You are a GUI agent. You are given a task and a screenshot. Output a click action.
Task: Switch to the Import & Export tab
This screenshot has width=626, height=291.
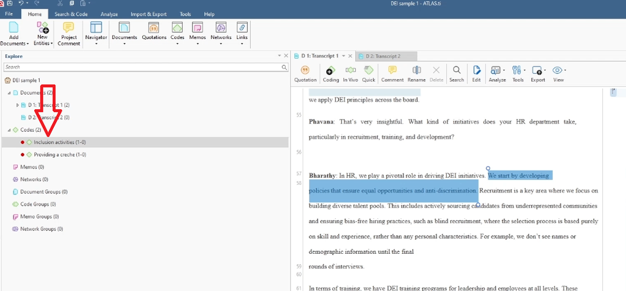coord(149,14)
